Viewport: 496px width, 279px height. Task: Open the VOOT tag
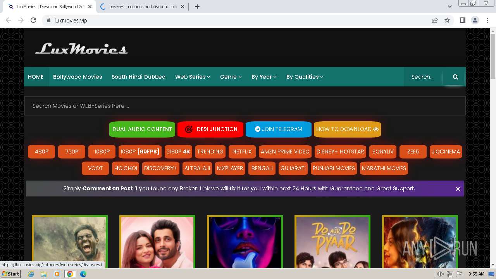(95, 168)
